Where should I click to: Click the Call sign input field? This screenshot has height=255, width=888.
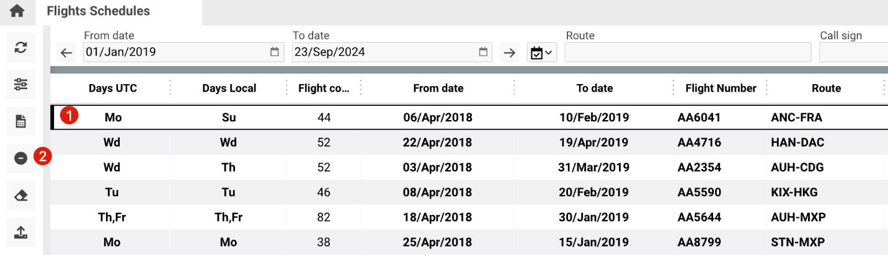click(x=853, y=53)
